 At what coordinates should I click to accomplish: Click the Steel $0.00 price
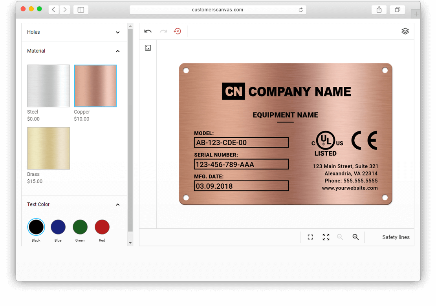click(33, 119)
